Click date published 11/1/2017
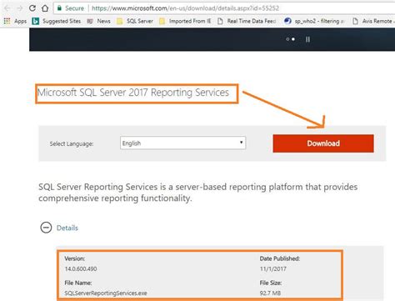 (272, 268)
